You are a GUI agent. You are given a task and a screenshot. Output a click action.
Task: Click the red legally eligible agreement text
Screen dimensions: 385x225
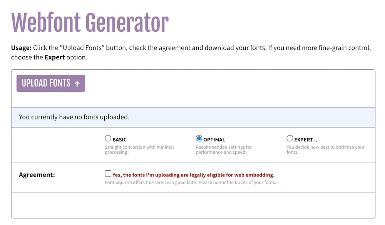[193, 175]
